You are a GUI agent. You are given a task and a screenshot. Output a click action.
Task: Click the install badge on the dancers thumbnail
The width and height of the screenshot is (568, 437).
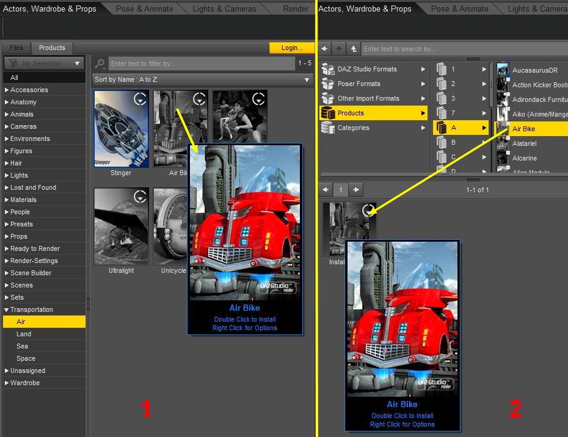click(258, 99)
